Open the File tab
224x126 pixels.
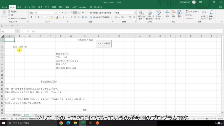pos(4,7)
